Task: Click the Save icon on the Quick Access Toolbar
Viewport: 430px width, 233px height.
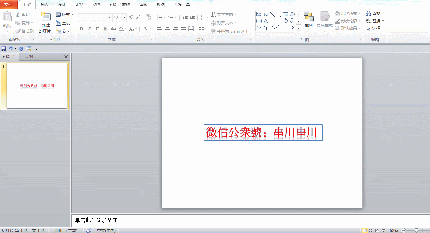Action: click(3, 48)
